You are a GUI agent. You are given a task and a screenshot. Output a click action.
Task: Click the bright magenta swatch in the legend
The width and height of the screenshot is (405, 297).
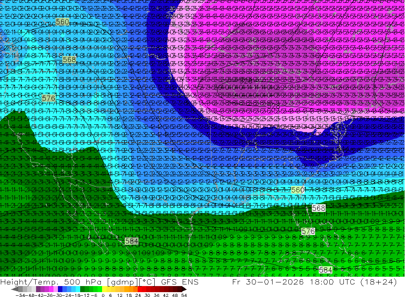tap(51, 289)
